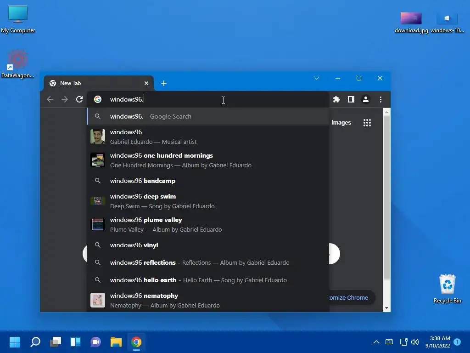Open a new tab with plus icon
This screenshot has height=353, width=470.
pyautogui.click(x=164, y=83)
